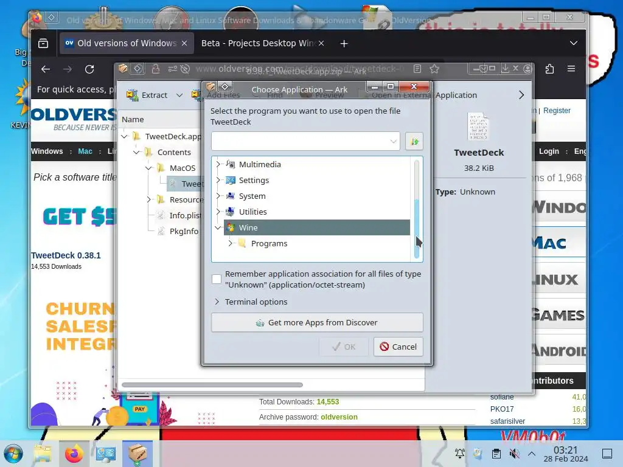Collapse the Wine category
This screenshot has width=623, height=467.
[218, 227]
